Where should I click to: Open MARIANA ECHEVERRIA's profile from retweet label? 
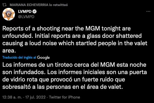(29, 5)
